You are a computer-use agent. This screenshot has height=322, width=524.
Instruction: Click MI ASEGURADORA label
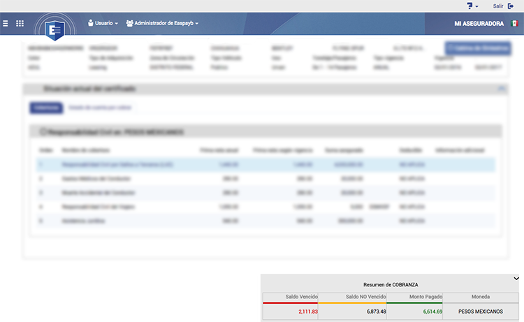click(x=479, y=23)
